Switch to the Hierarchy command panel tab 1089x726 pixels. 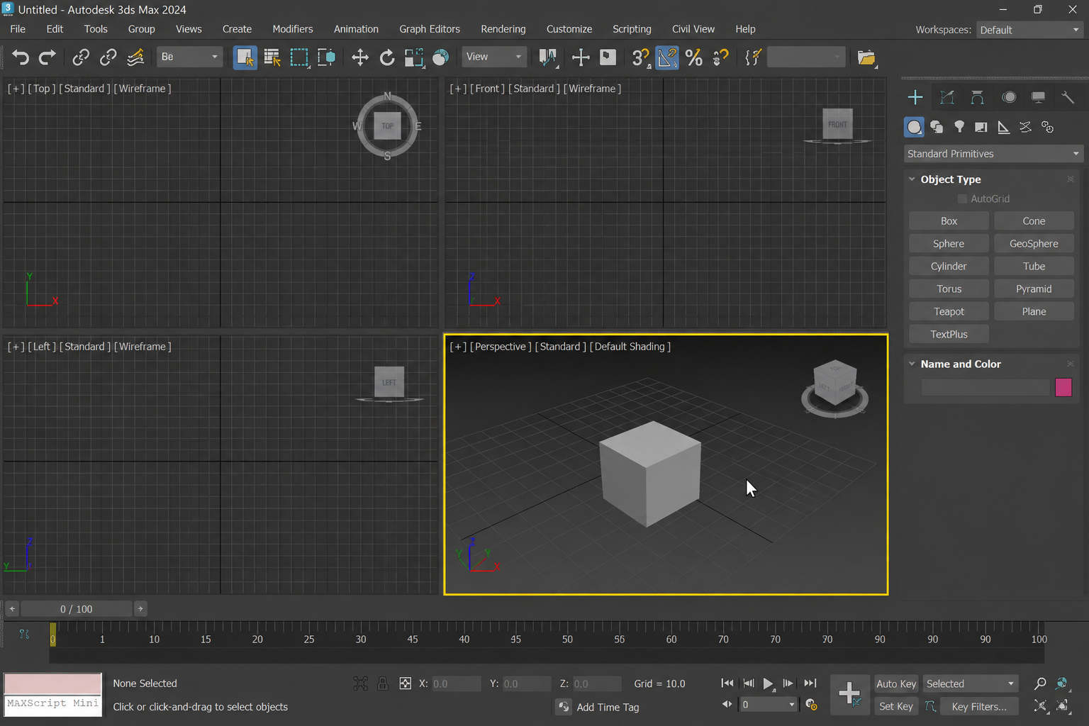click(978, 97)
